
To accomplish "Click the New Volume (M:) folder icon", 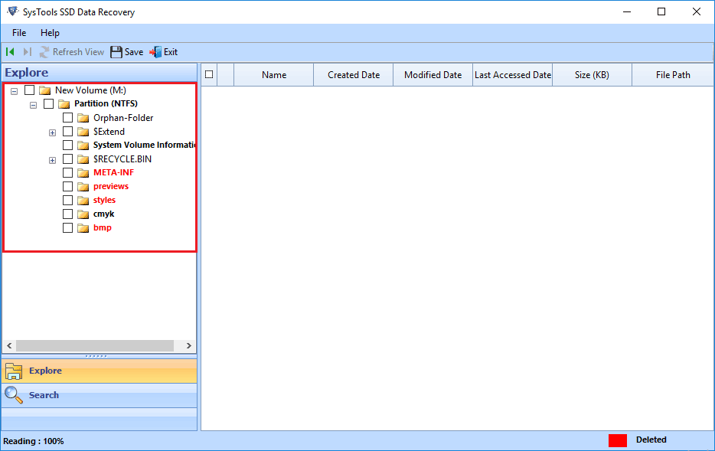I will (x=44, y=90).
